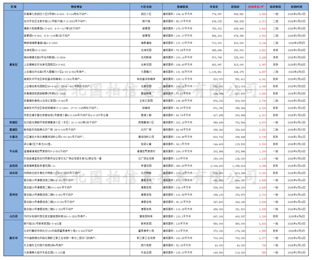Click the "小区名称" header cell
This screenshot has height=260, width=312.
pos(146,7)
